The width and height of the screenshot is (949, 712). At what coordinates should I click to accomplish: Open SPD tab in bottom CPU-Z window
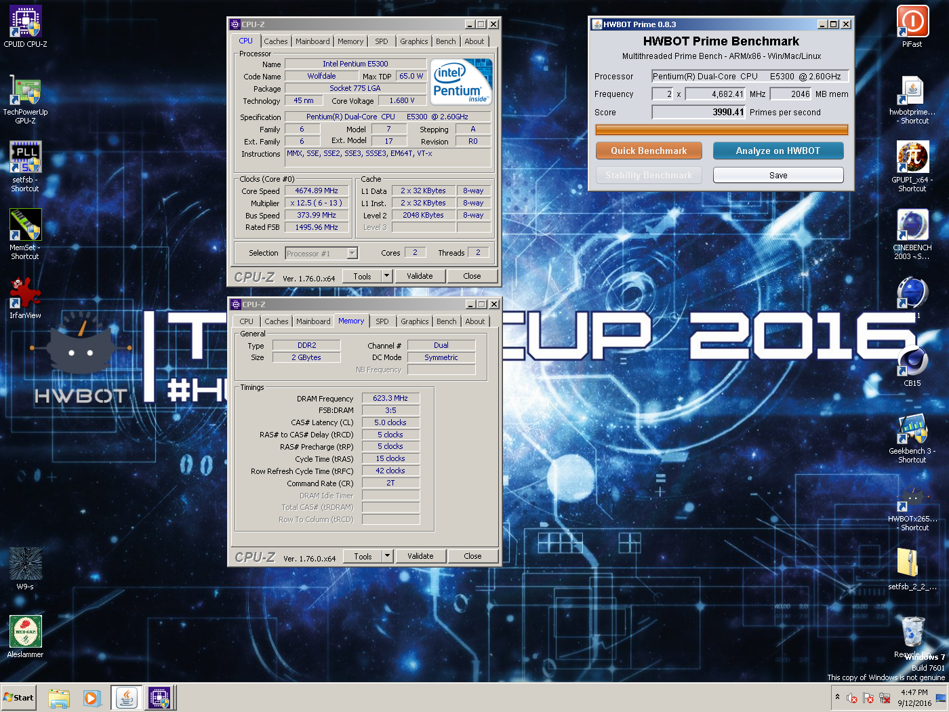click(382, 321)
